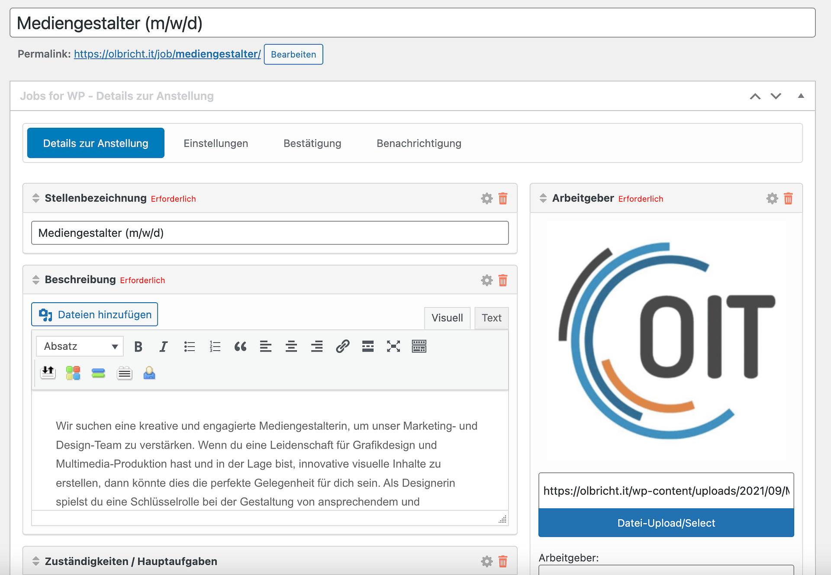
Task: Click reorder handle of Stellenbezeichnung field
Action: tap(36, 198)
